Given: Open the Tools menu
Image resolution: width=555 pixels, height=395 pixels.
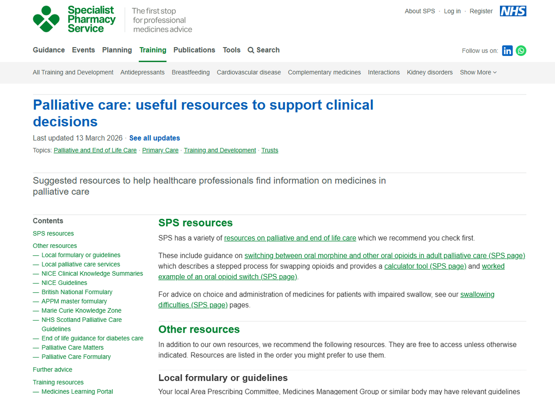Looking at the screenshot, I should point(232,50).
